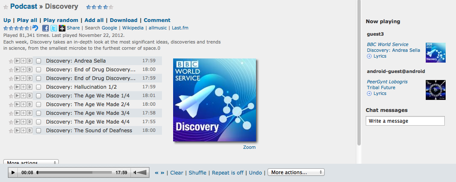Focus the Write a message chat field
This screenshot has width=456, height=182.
click(405, 121)
